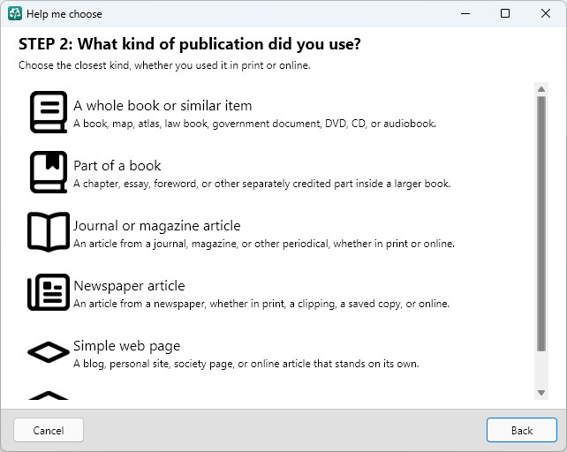The height and width of the screenshot is (452, 567).
Task: Click the newspaper article icon
Action: [x=49, y=292]
